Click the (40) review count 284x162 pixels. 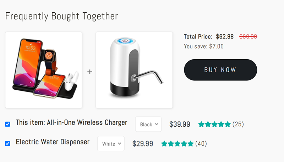201,144
